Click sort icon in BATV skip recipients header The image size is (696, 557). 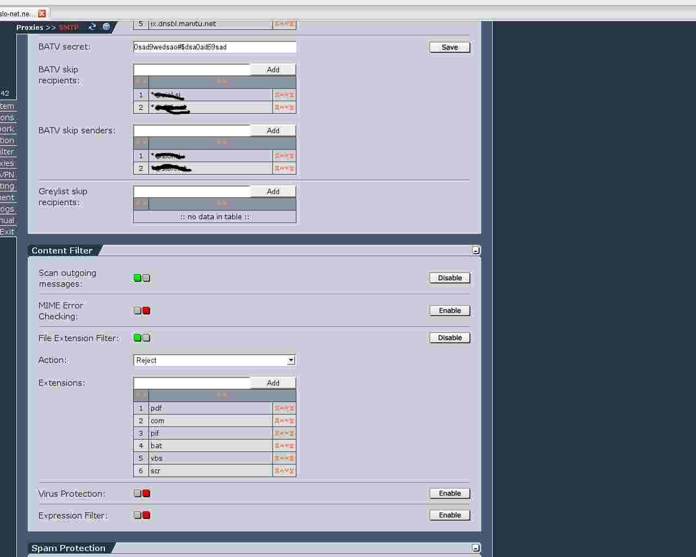click(222, 82)
